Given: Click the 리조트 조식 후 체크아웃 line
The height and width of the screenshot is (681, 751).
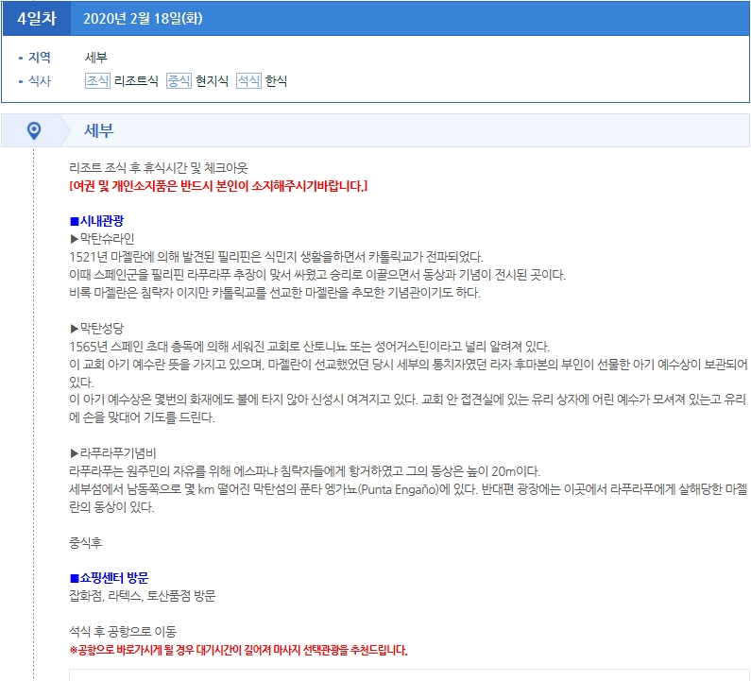Looking at the screenshot, I should coord(159,167).
